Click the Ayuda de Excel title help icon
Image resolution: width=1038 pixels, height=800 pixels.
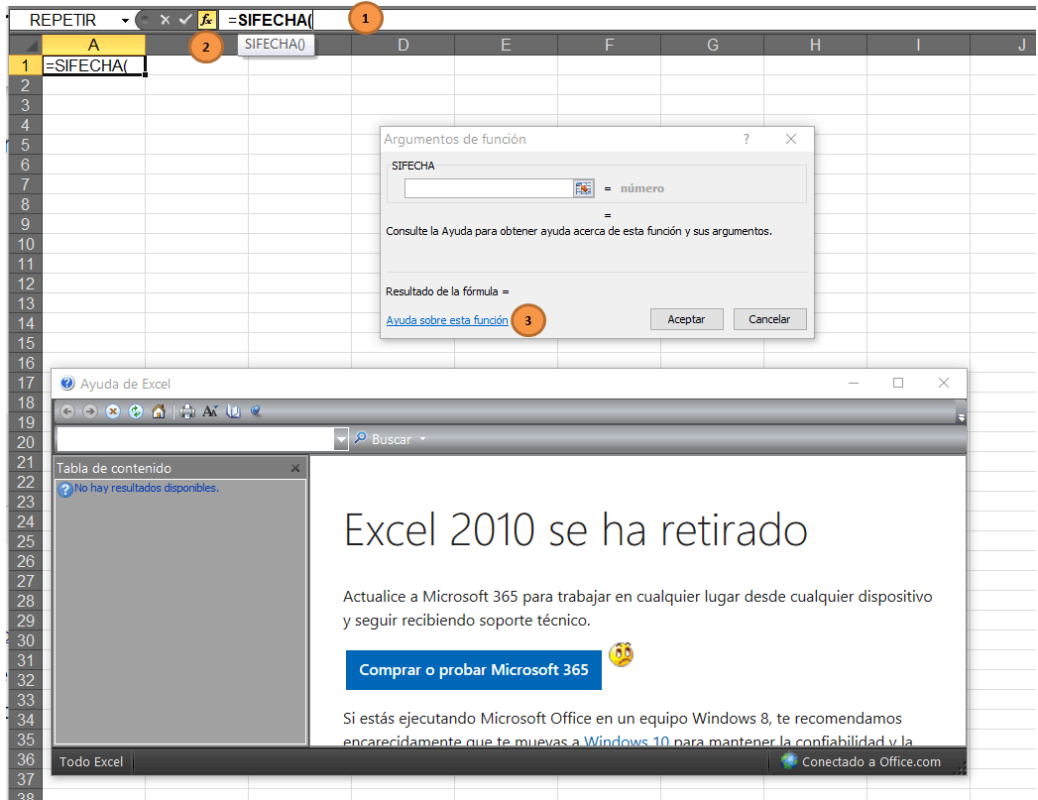67,384
